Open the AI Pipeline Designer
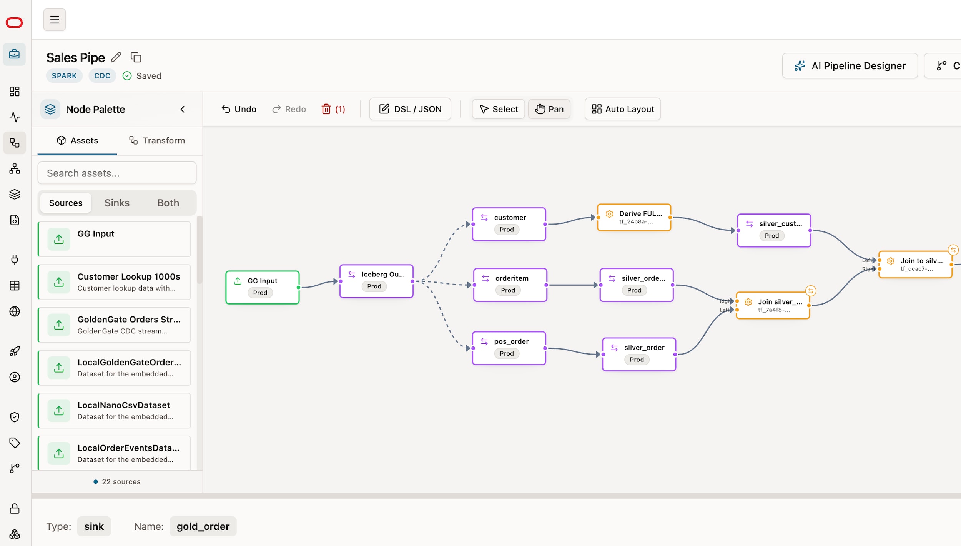 point(850,66)
